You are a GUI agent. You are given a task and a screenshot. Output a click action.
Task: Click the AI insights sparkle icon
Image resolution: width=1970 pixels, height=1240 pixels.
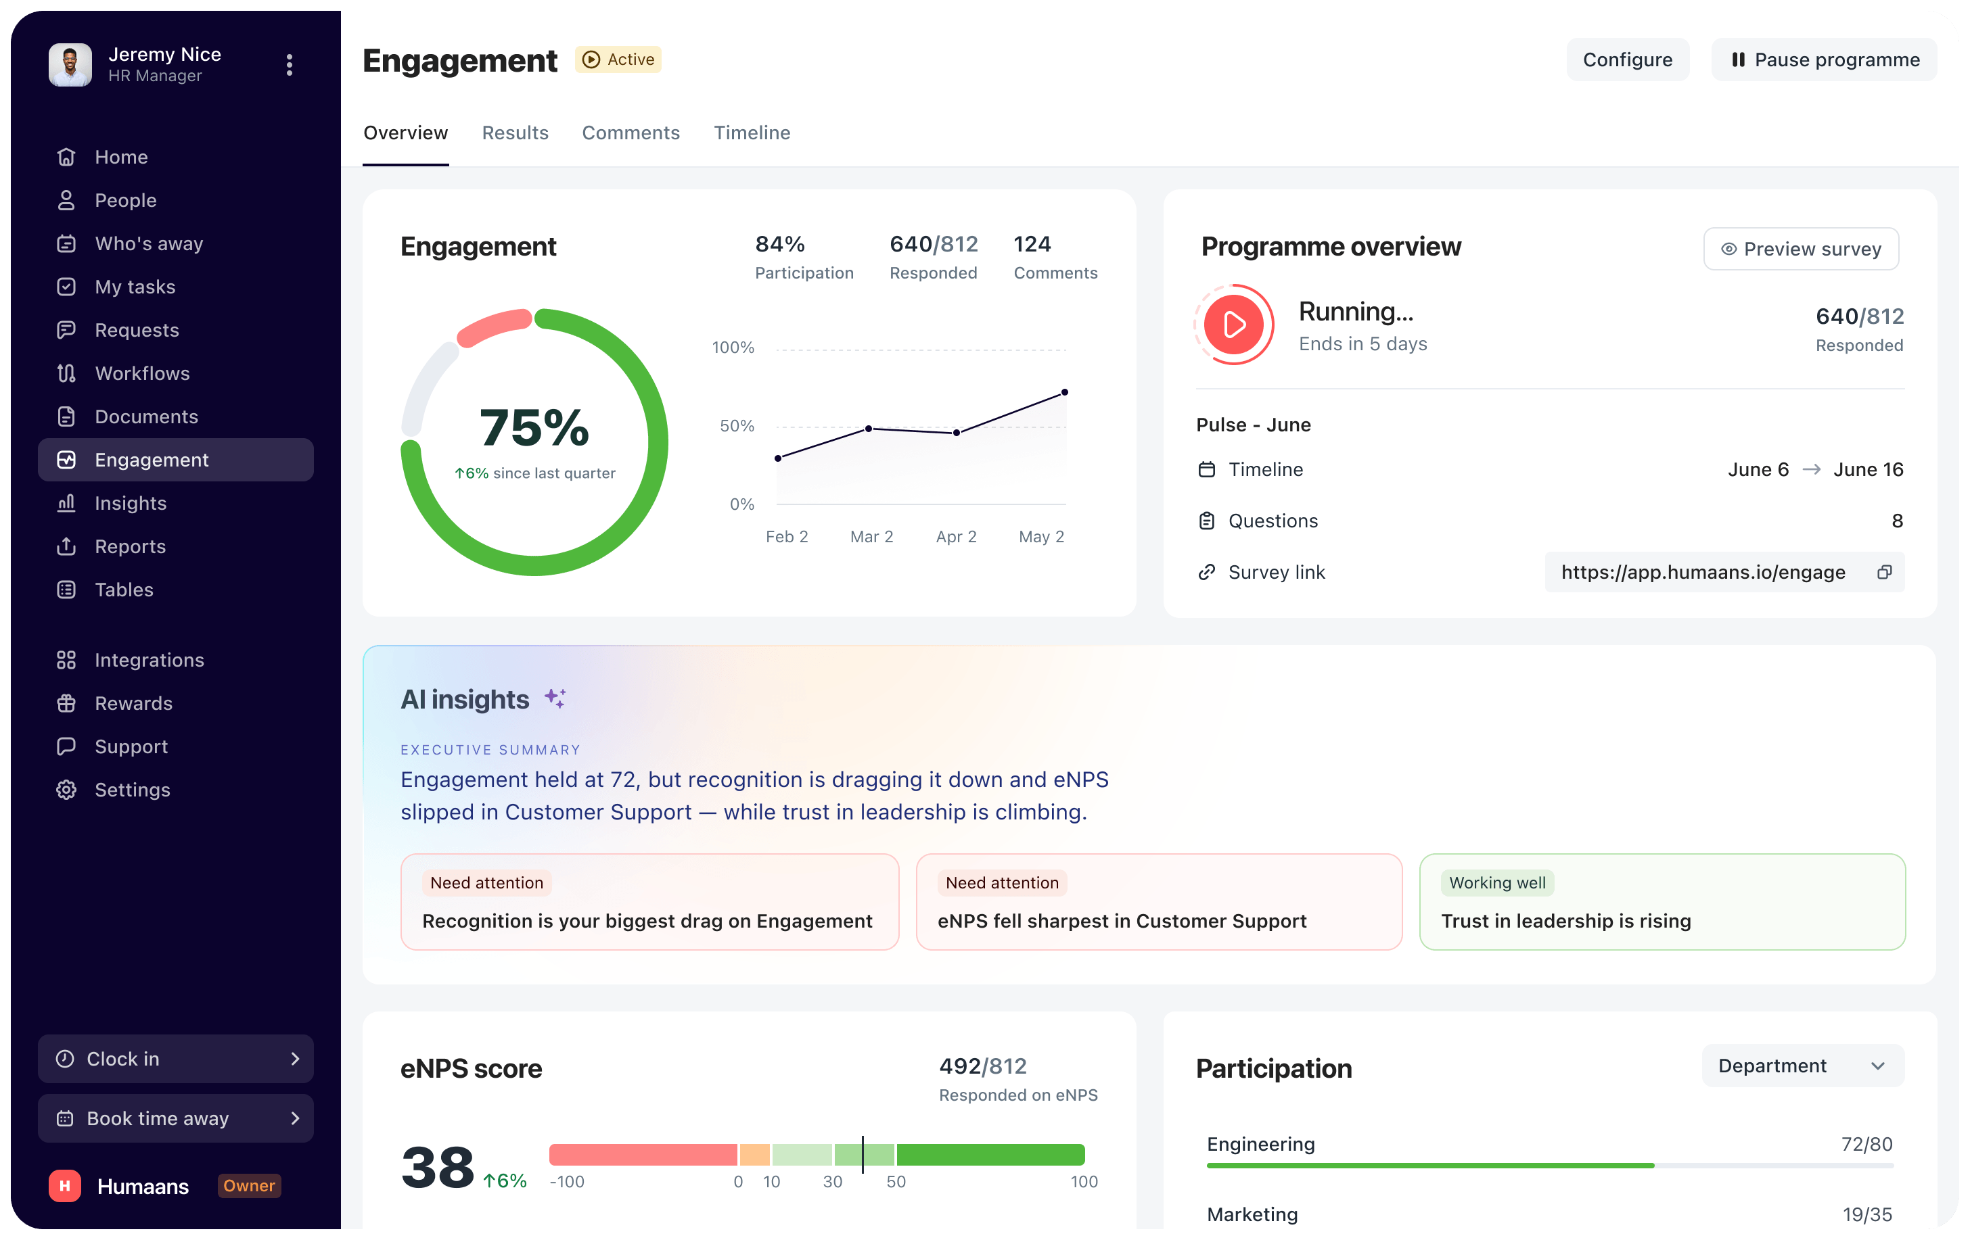click(555, 699)
